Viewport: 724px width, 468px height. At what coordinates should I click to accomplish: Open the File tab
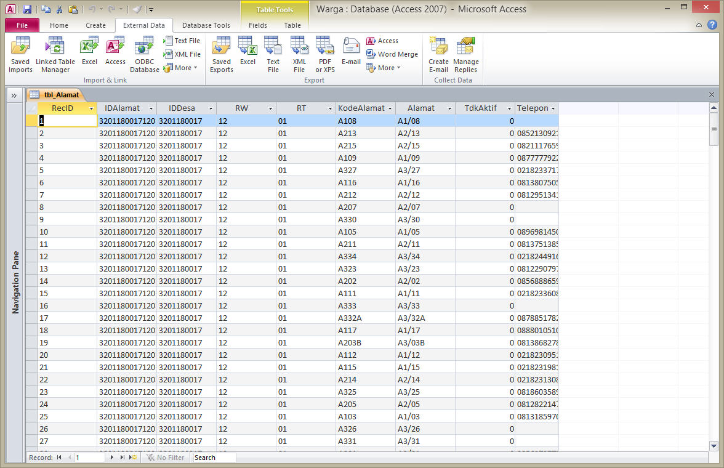22,25
